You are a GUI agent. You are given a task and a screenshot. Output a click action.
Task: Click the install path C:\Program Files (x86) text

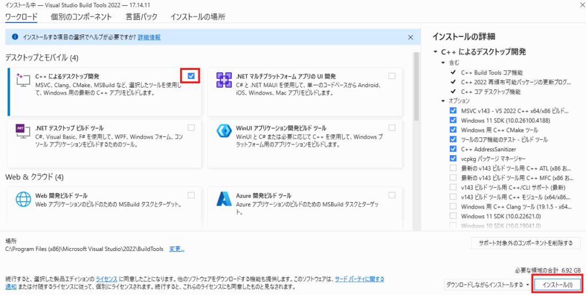coord(84,249)
